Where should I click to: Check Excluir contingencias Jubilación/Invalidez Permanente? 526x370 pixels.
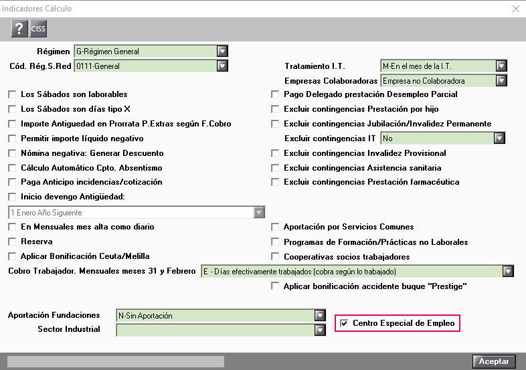(x=275, y=124)
